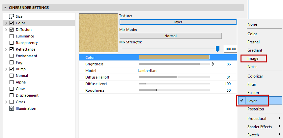Enable the Alpha channel checkbox

coord(12,82)
